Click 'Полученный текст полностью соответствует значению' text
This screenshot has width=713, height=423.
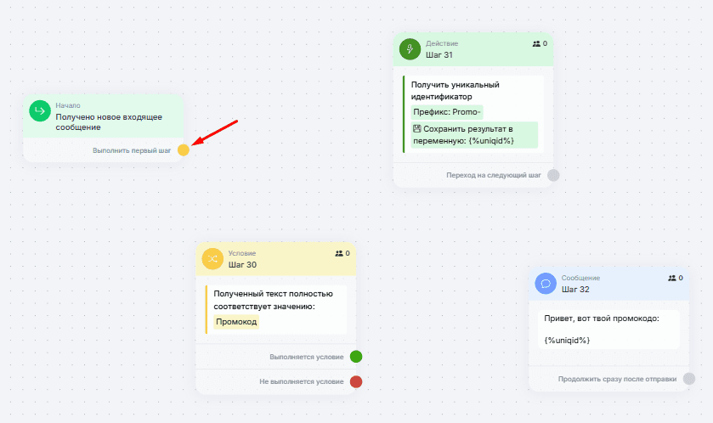click(x=274, y=300)
